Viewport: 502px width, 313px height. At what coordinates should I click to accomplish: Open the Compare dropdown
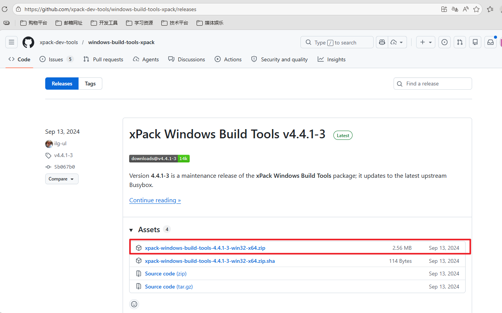point(62,179)
